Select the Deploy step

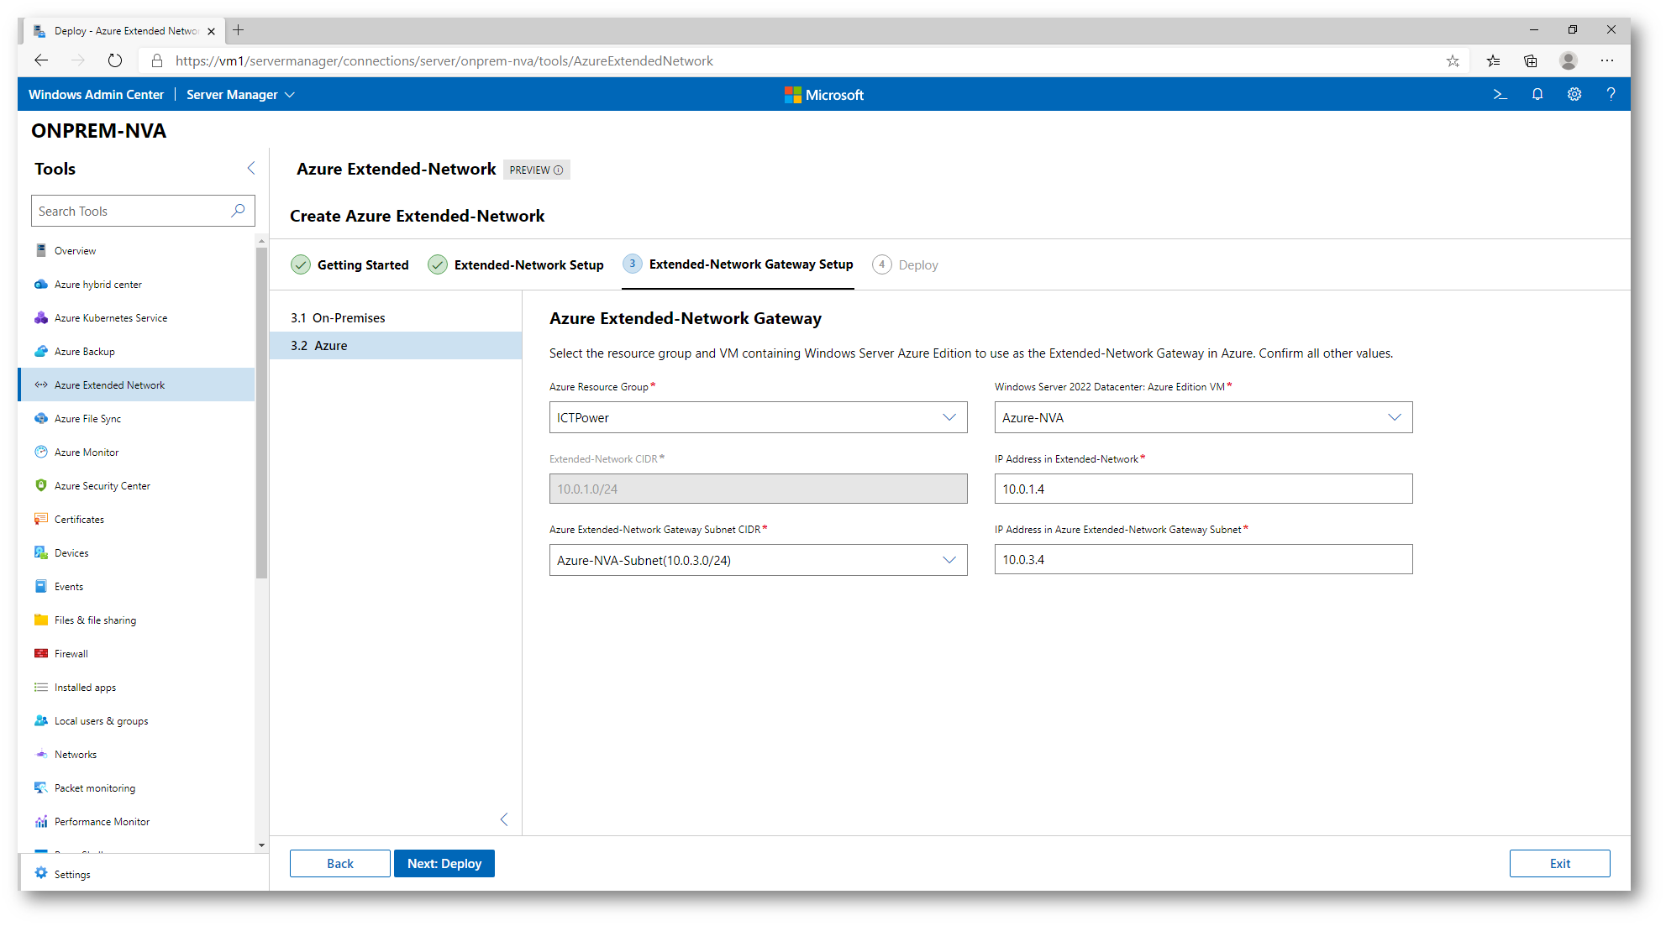pyautogui.click(x=905, y=265)
